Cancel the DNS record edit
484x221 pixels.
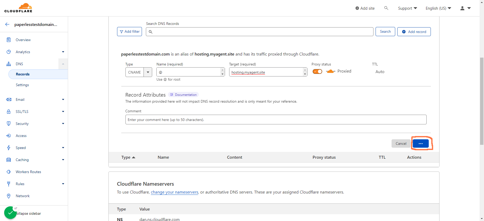(x=401, y=143)
